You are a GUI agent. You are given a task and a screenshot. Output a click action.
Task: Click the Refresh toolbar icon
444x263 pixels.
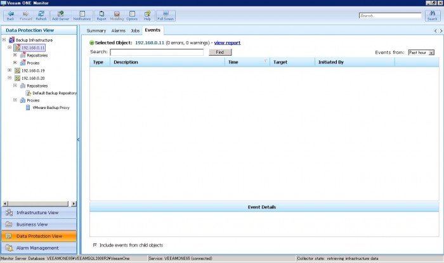(41, 15)
